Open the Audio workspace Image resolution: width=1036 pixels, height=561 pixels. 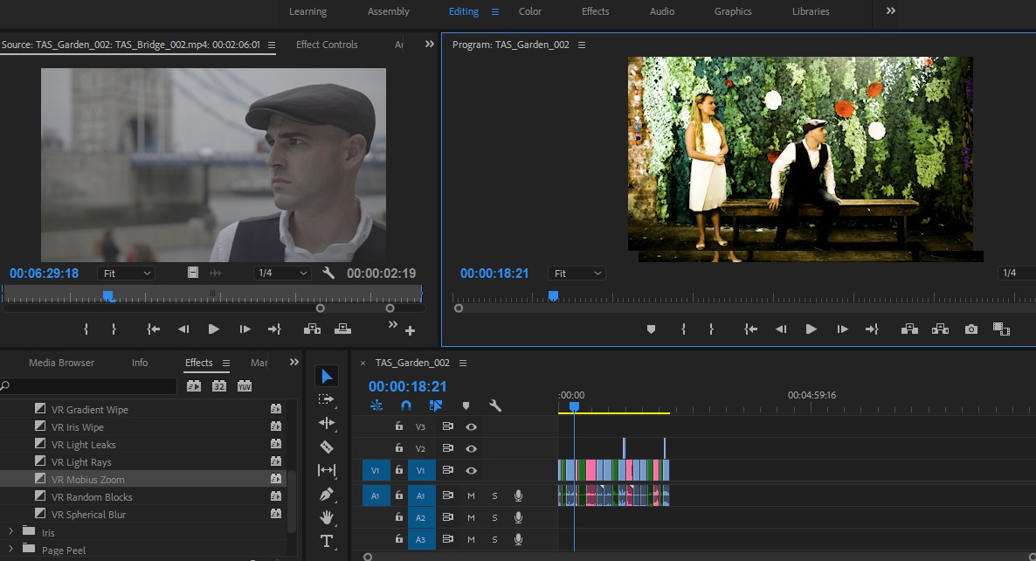(661, 11)
